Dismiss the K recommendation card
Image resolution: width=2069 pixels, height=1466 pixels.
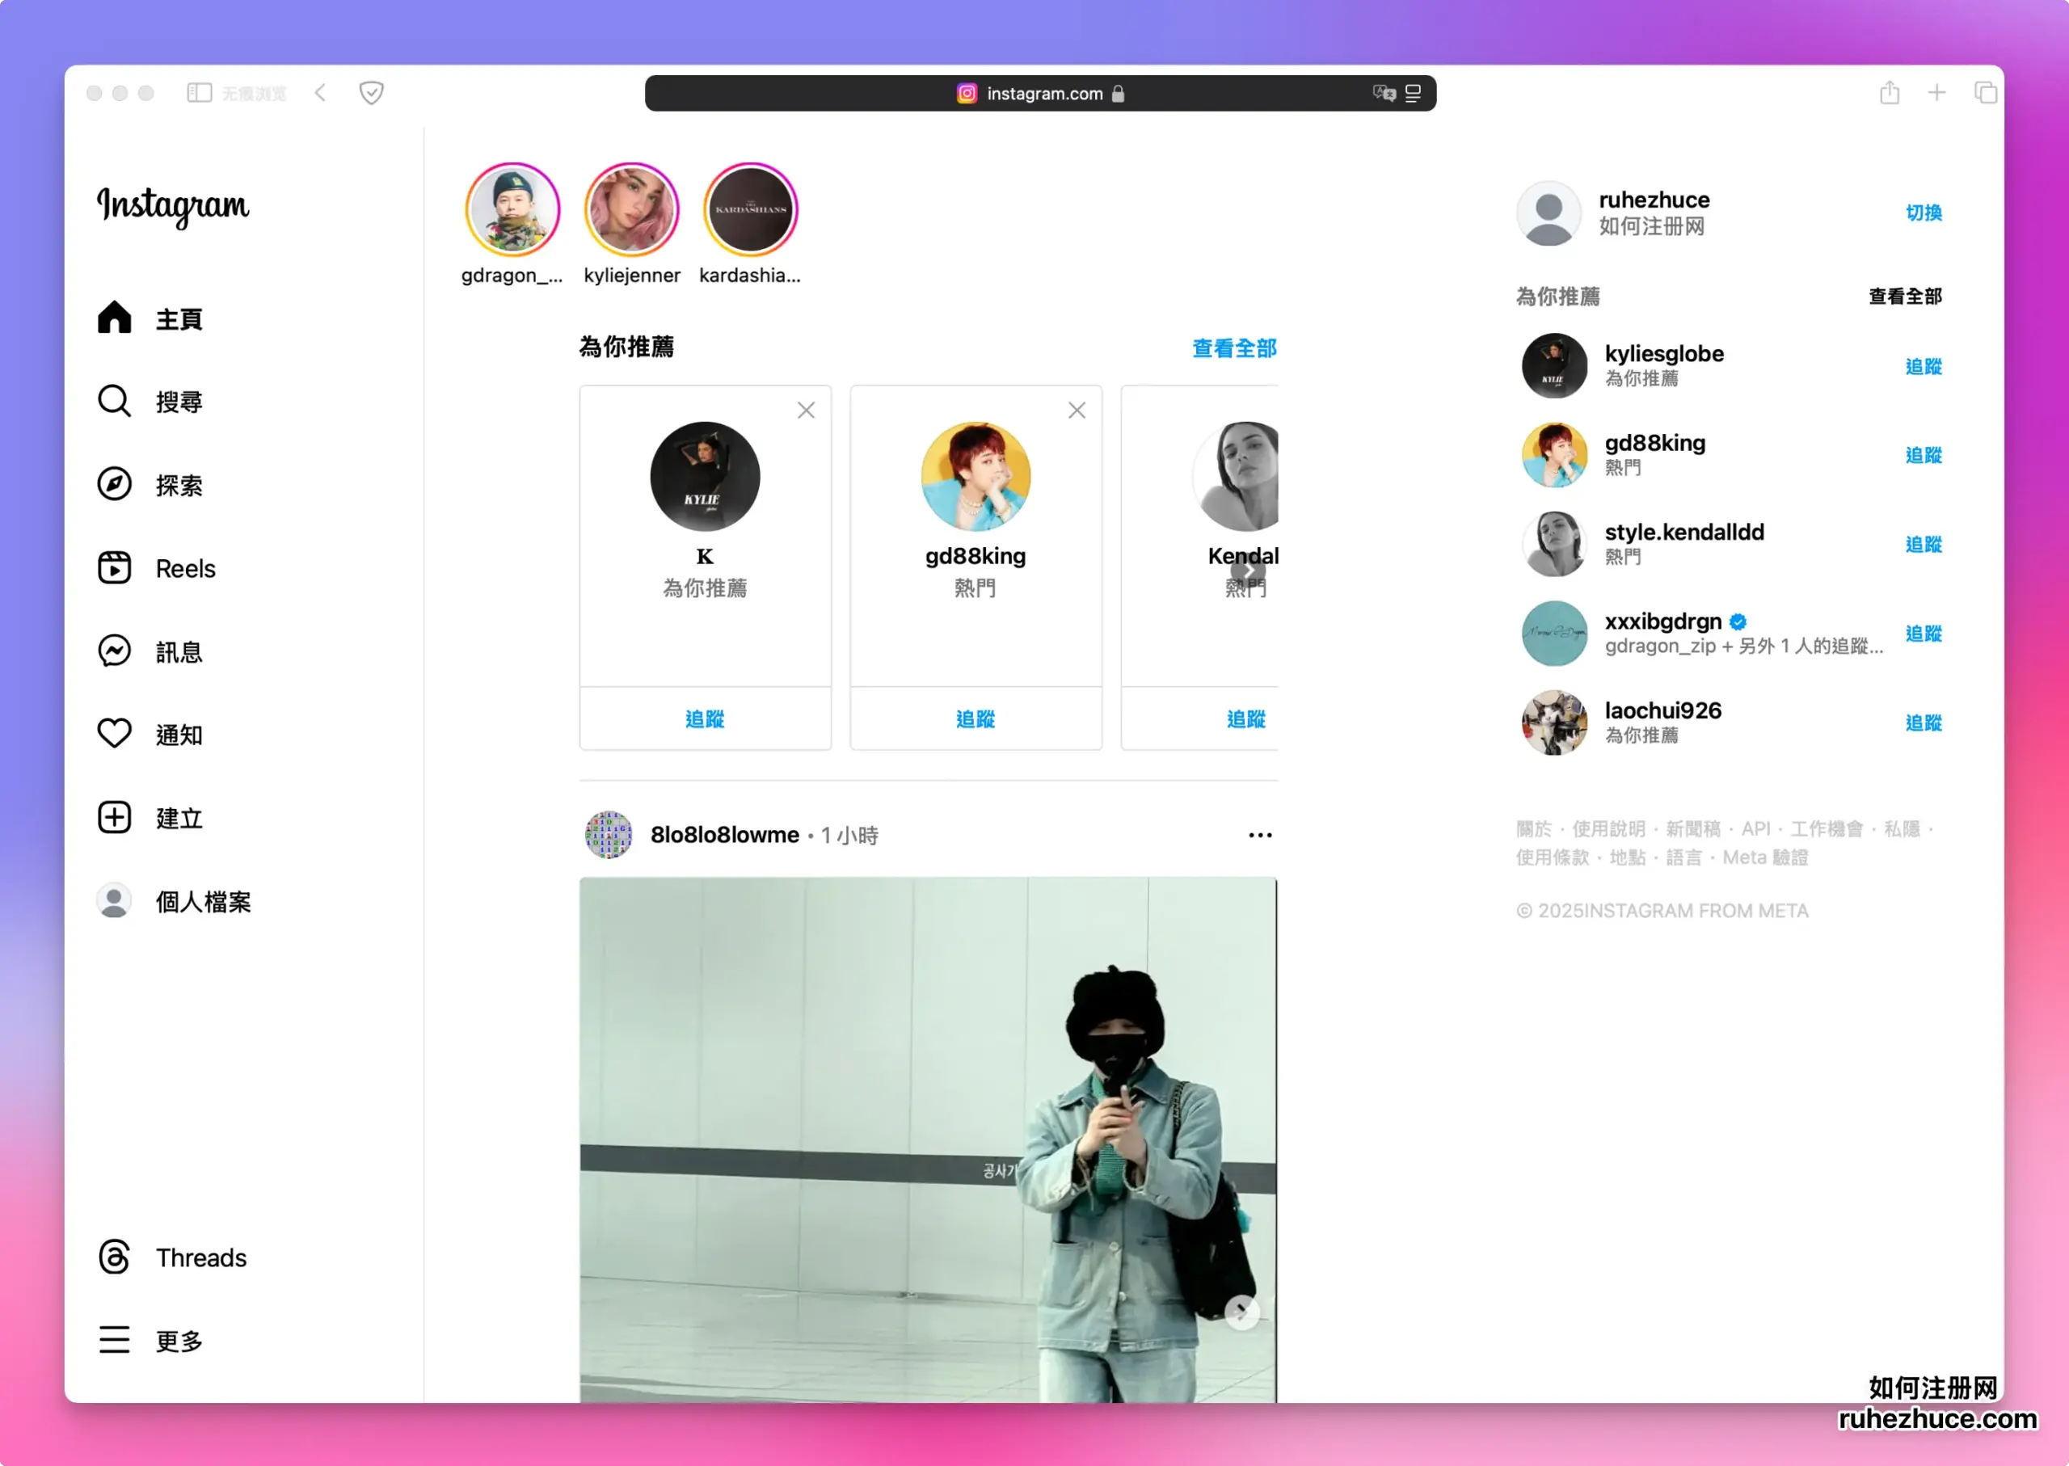[807, 411]
